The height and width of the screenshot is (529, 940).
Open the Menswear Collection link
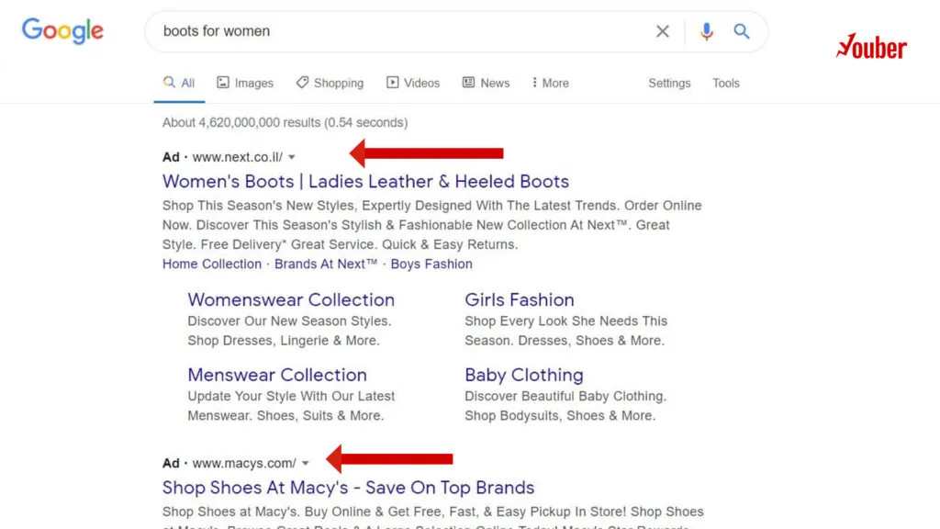click(x=277, y=375)
